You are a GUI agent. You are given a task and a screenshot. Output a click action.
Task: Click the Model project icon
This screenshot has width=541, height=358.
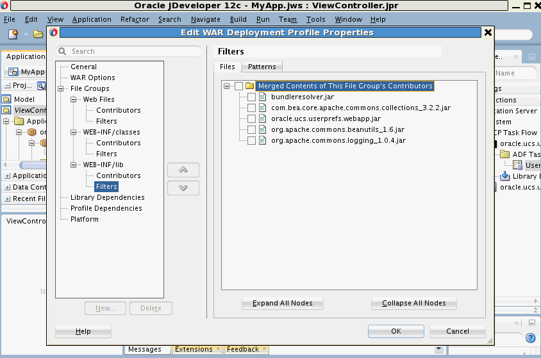click(6, 99)
